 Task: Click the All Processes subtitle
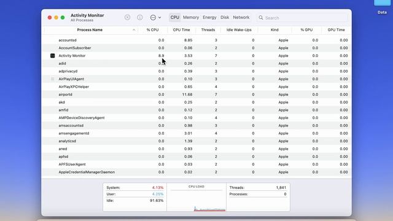(82, 20)
